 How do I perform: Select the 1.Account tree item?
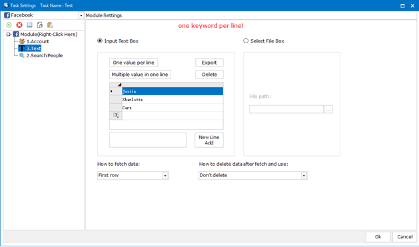37,41
